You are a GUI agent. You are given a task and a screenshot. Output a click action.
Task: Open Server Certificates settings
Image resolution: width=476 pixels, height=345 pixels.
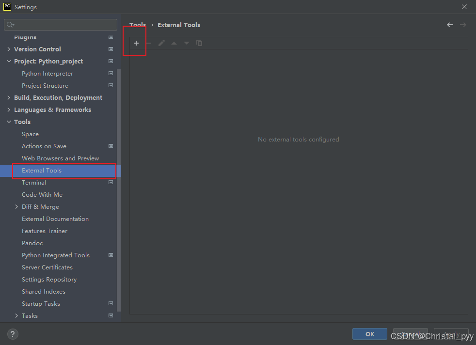[x=47, y=267]
